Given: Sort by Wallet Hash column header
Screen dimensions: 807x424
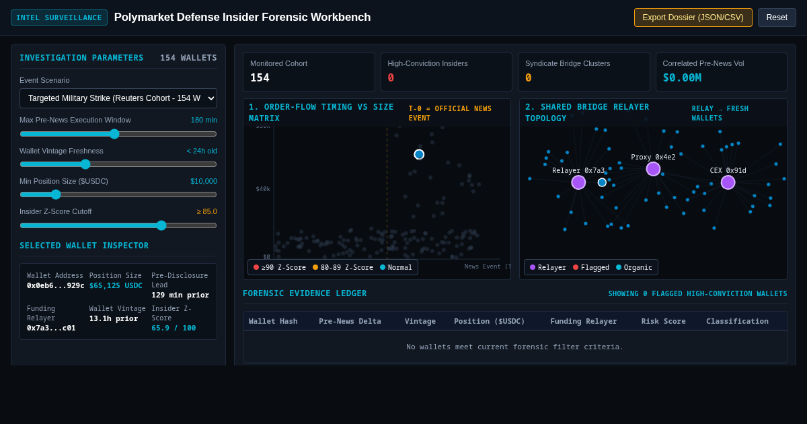Looking at the screenshot, I should pos(273,321).
